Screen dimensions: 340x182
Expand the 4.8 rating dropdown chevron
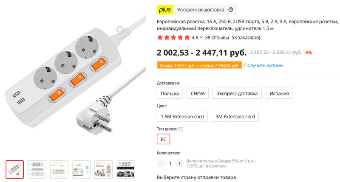(201, 37)
